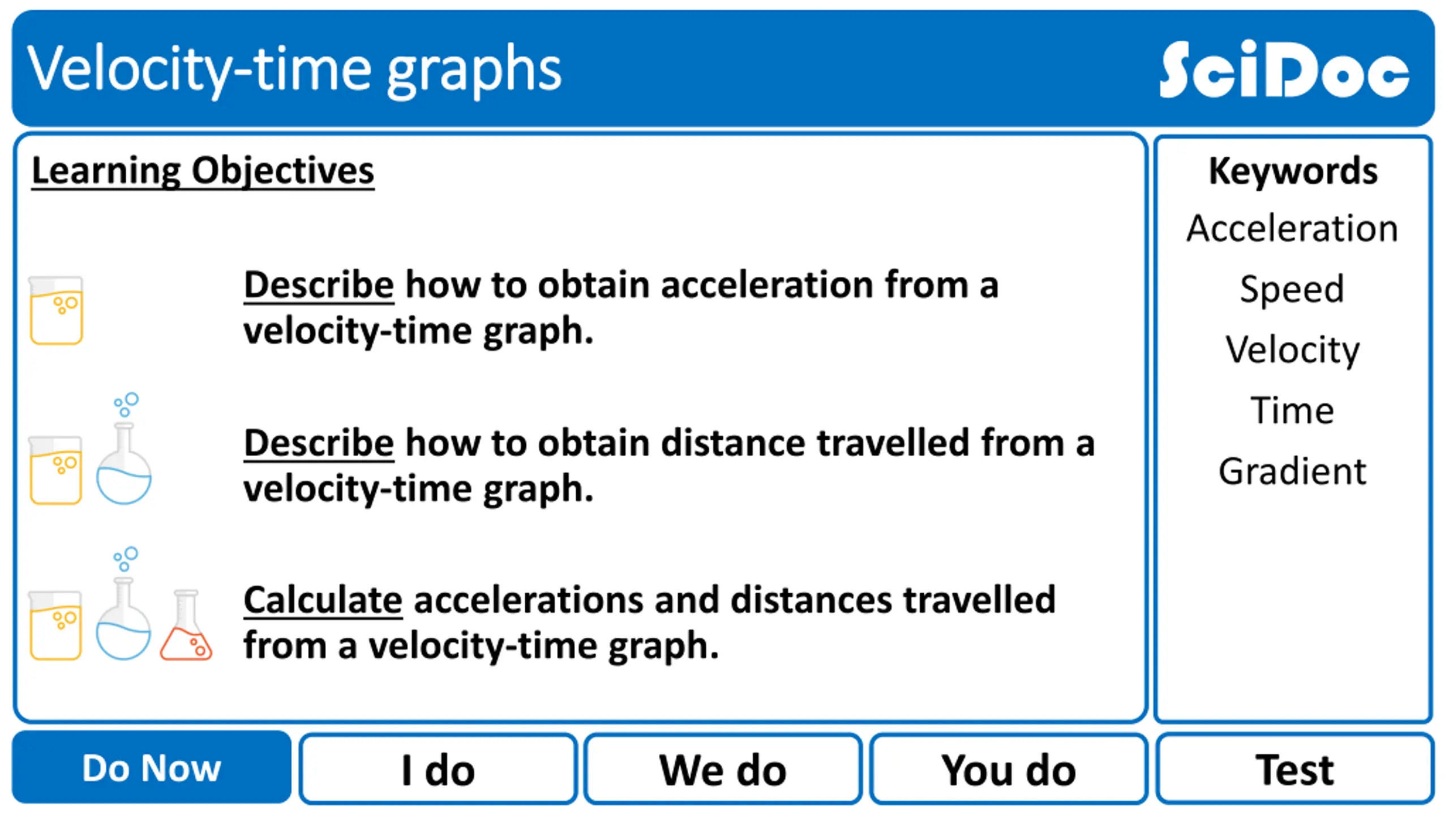Click the Learning Objectives heading
The height and width of the screenshot is (815, 1449).
(203, 170)
